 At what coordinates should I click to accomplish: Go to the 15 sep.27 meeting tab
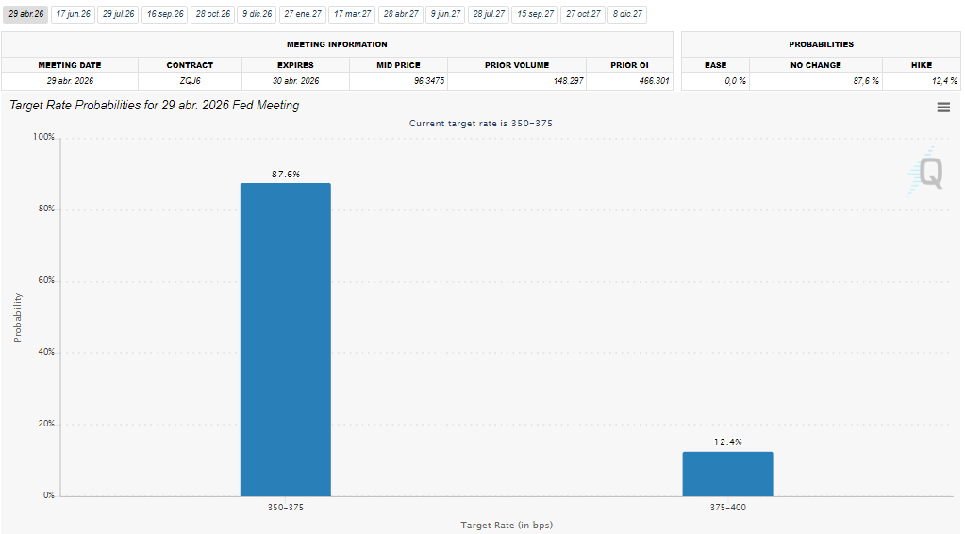click(535, 14)
